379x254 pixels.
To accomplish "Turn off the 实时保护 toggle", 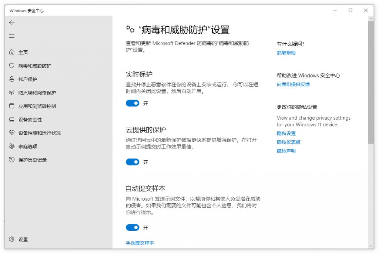I will click(133, 103).
